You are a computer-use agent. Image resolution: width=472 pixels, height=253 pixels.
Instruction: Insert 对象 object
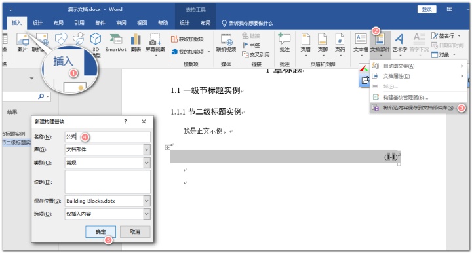pos(443,55)
